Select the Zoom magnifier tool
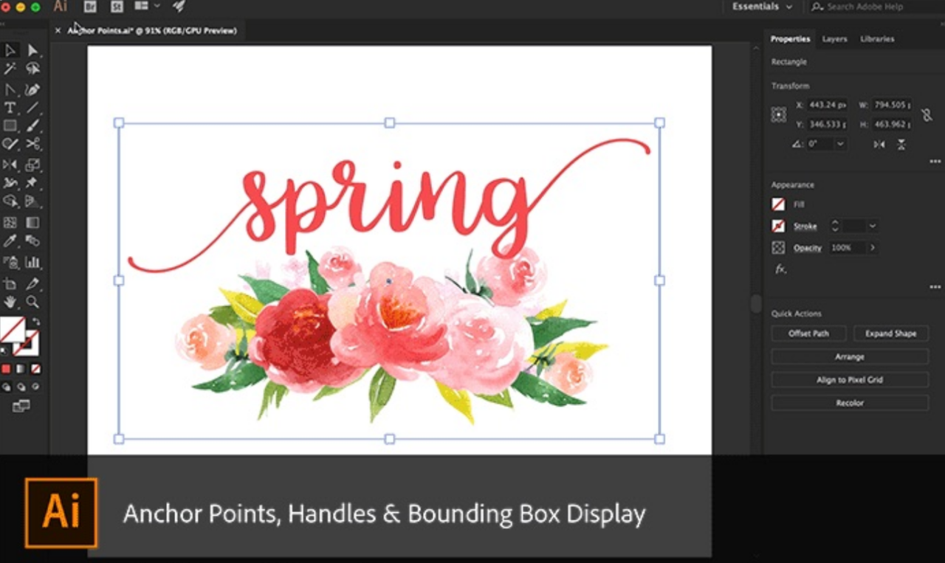This screenshot has height=563, width=945. tap(32, 302)
